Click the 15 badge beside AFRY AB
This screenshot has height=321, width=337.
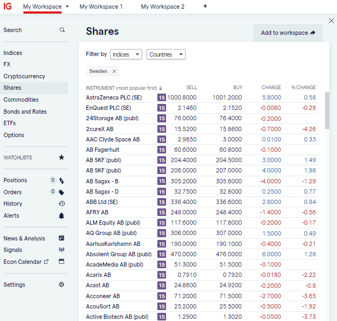[x=162, y=212]
